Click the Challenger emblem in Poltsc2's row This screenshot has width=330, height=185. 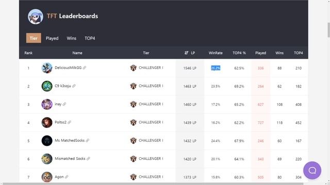(133, 122)
